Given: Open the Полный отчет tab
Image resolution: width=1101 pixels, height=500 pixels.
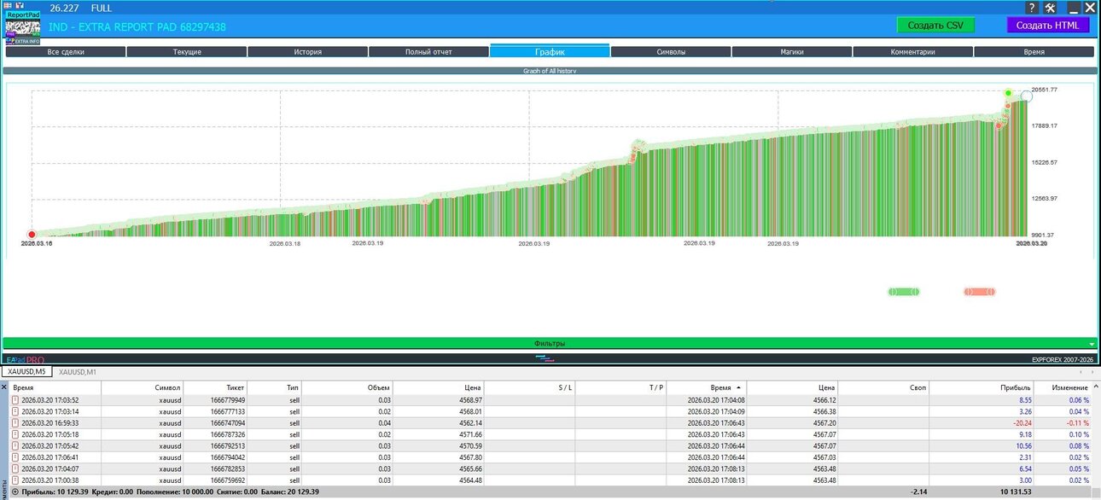Looking at the screenshot, I should pyautogui.click(x=428, y=52).
